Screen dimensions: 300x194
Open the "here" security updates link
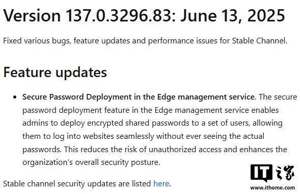pyautogui.click(x=161, y=184)
